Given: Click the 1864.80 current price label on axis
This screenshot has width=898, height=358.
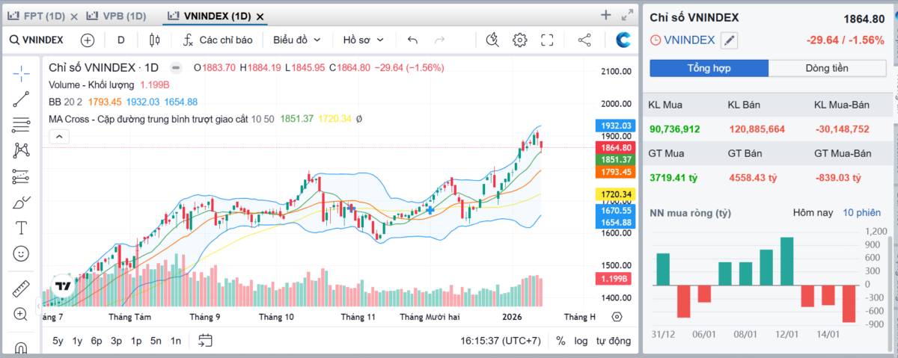Looking at the screenshot, I should (615, 148).
